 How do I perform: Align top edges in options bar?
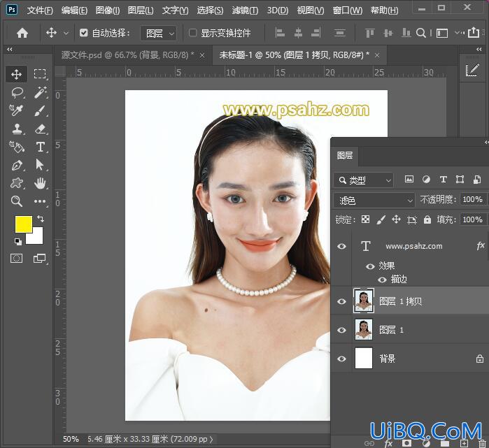tap(369, 33)
